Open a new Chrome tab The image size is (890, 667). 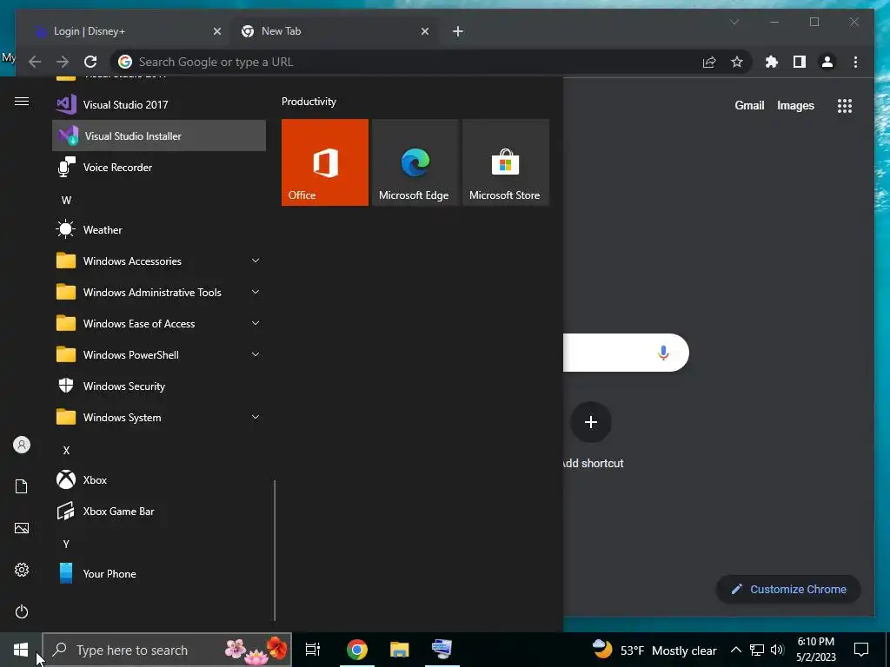458,31
